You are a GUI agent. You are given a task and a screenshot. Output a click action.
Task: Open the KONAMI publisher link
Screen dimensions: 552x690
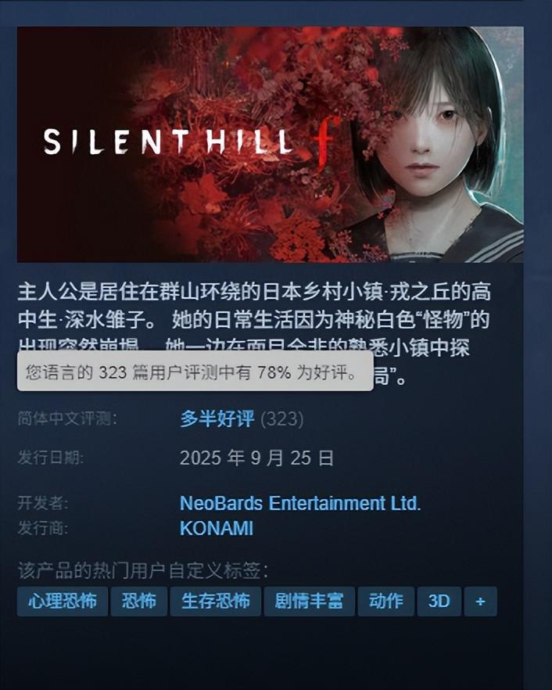[217, 529]
